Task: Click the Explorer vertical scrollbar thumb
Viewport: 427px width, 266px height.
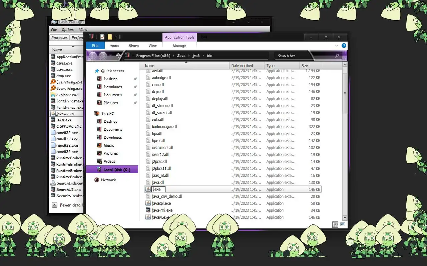Action: [345, 93]
